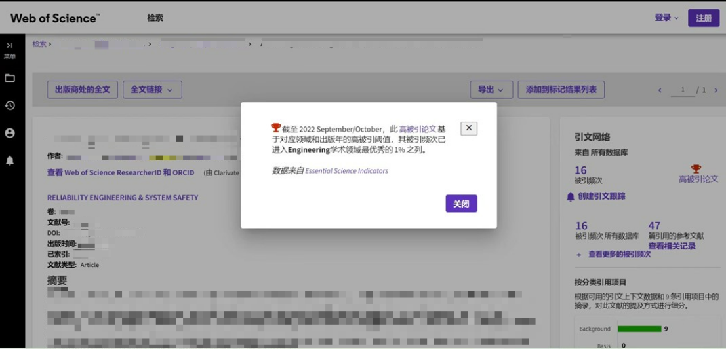This screenshot has width=726, height=349.
Task: Click the trophy icon in the dialog
Action: pos(276,128)
